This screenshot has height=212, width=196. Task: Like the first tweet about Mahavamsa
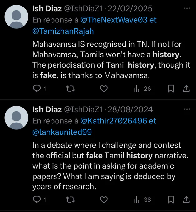pos(104,89)
